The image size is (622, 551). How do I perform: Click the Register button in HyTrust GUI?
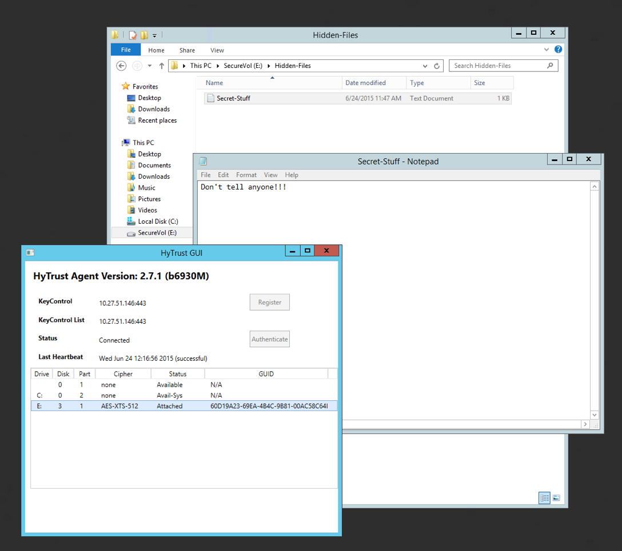[x=270, y=302]
